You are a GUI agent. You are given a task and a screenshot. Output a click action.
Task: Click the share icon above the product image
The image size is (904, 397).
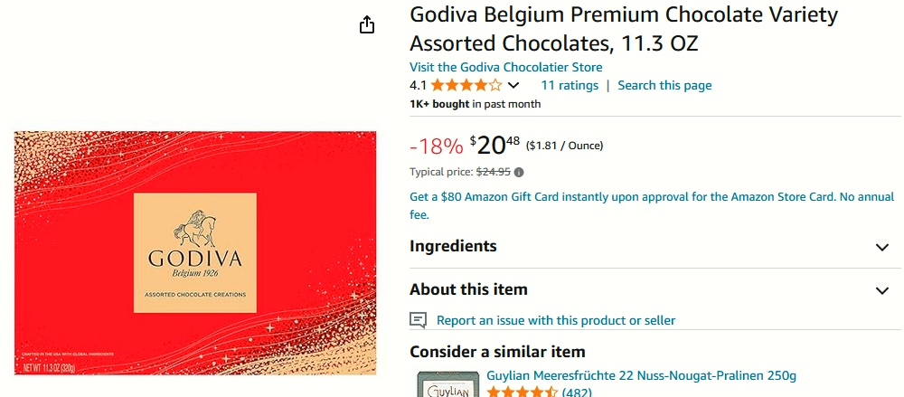point(367,25)
